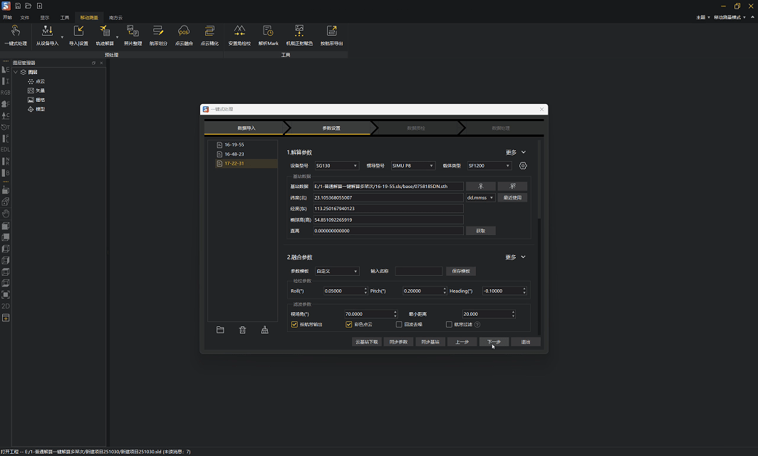The width and height of the screenshot is (758, 456).
Task: Collapse the 图层 tree node
Action: click(x=16, y=72)
